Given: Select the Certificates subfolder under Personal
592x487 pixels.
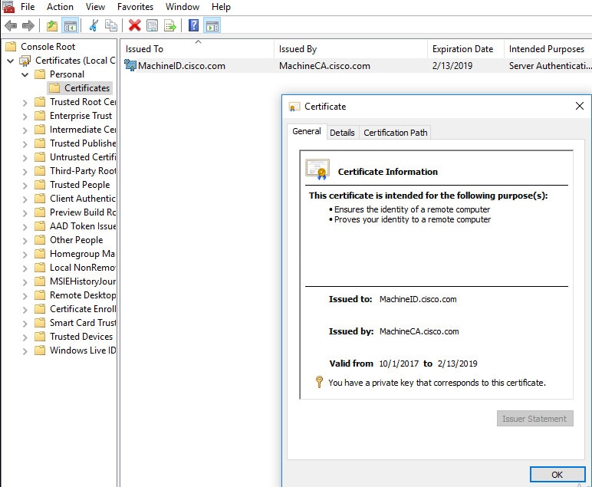Looking at the screenshot, I should coord(80,88).
